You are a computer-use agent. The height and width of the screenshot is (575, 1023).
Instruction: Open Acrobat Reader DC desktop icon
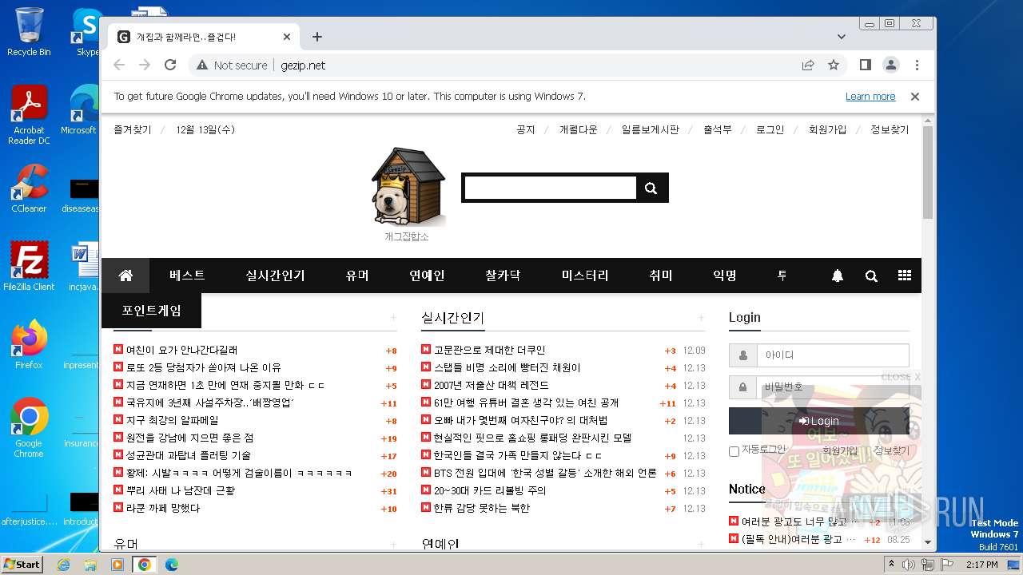click(29, 115)
